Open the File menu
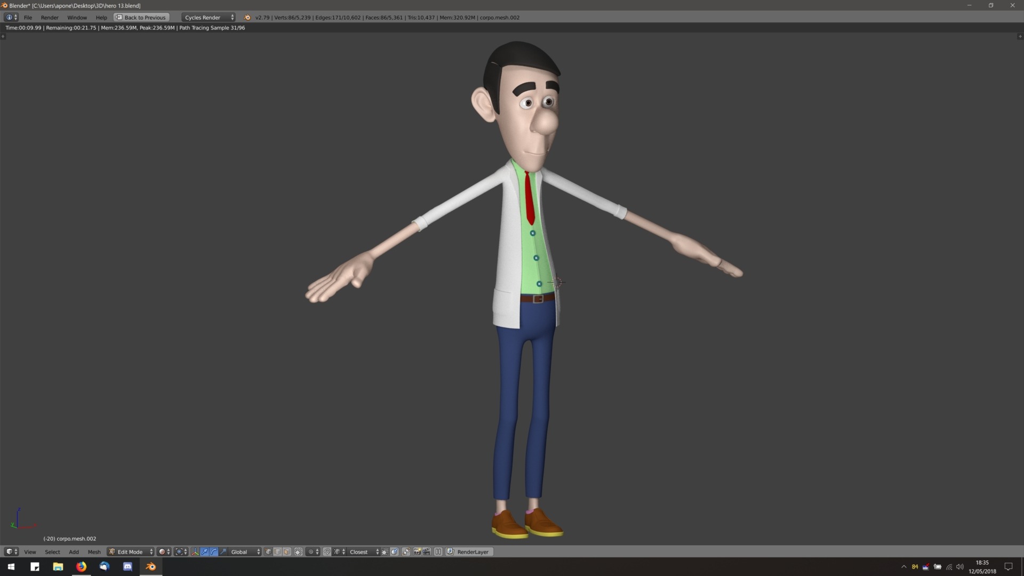Image resolution: width=1024 pixels, height=576 pixels. point(28,18)
